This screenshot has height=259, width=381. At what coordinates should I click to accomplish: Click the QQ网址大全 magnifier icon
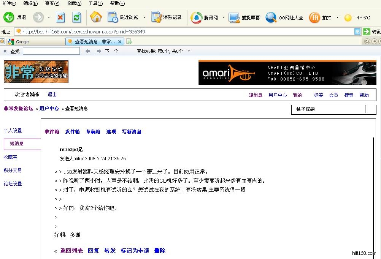tap(271, 17)
